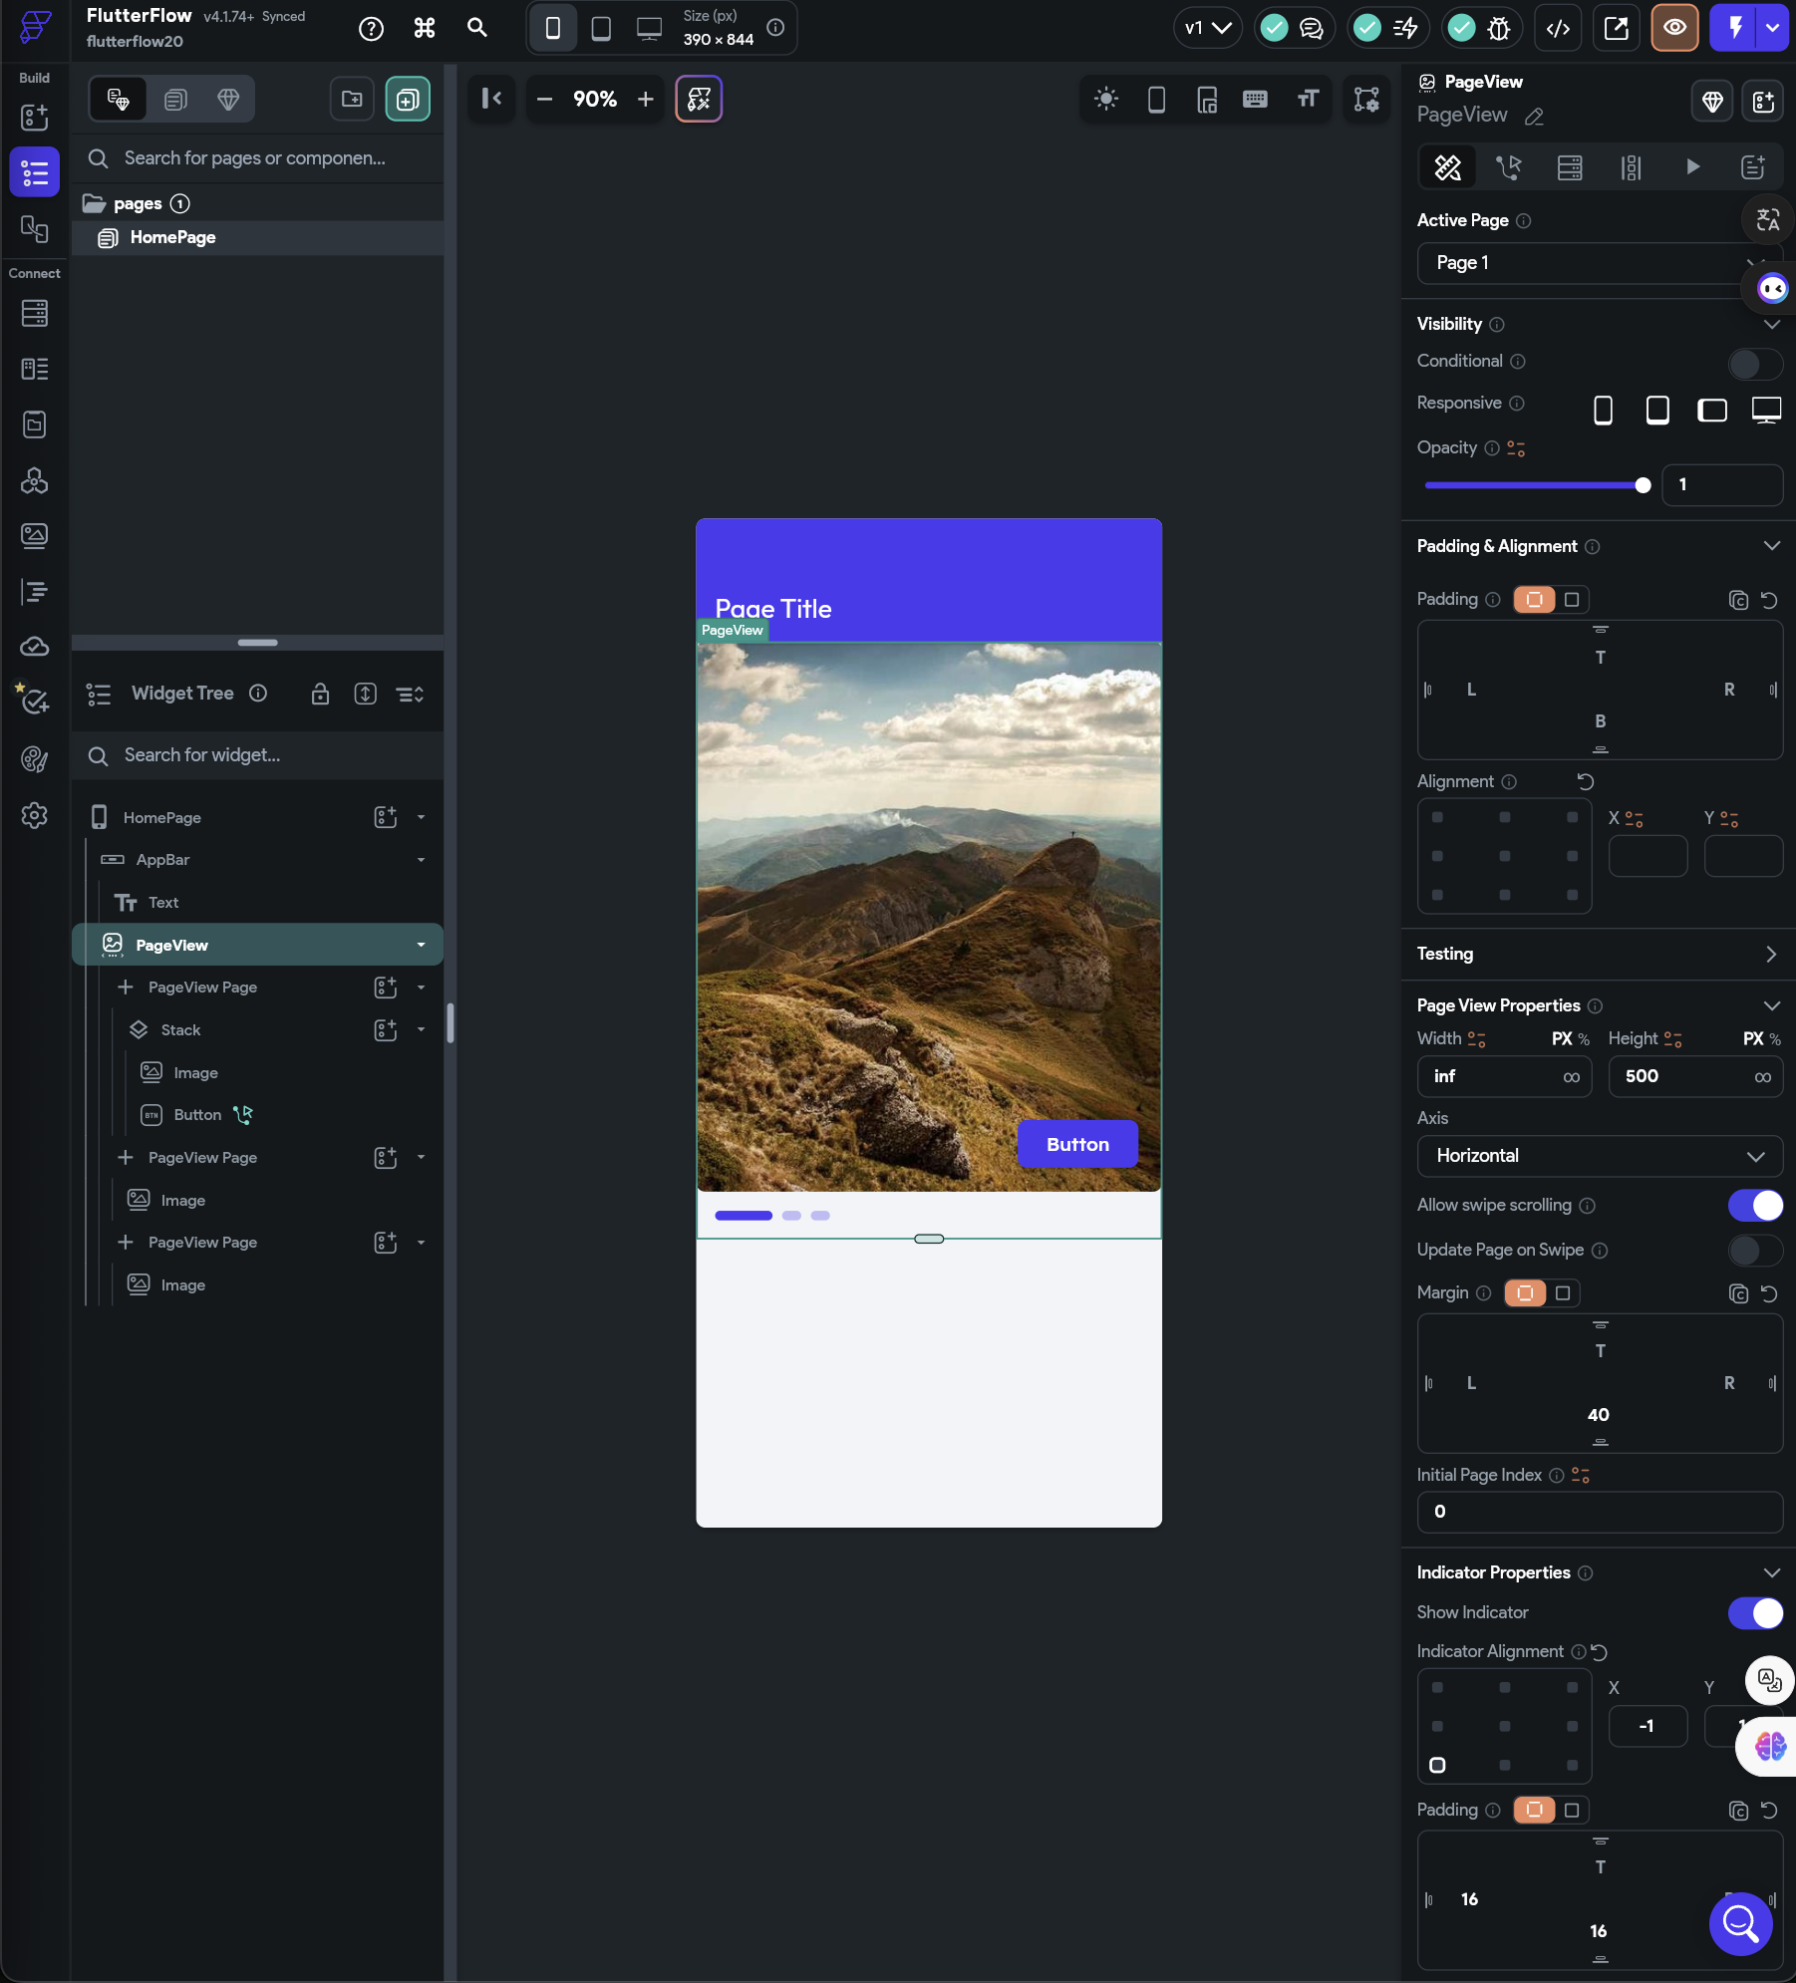1796x1983 pixels.
Task: Select the phone device size icon
Action: pyautogui.click(x=552, y=28)
